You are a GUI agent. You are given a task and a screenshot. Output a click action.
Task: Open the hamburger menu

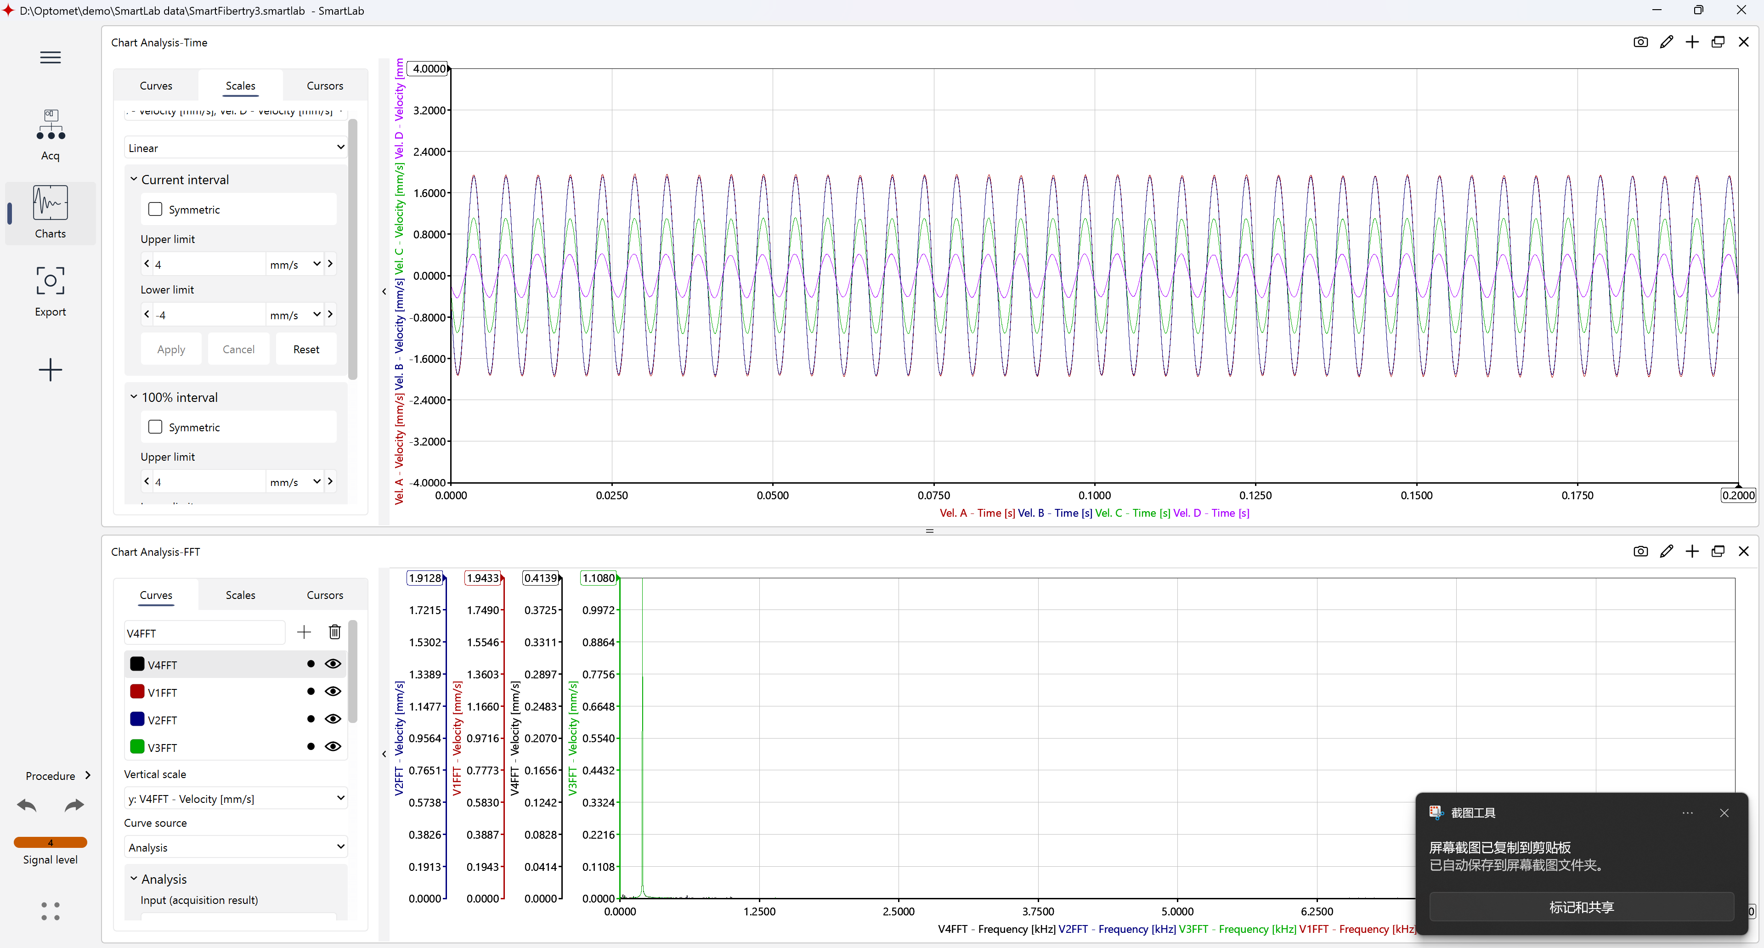point(50,57)
